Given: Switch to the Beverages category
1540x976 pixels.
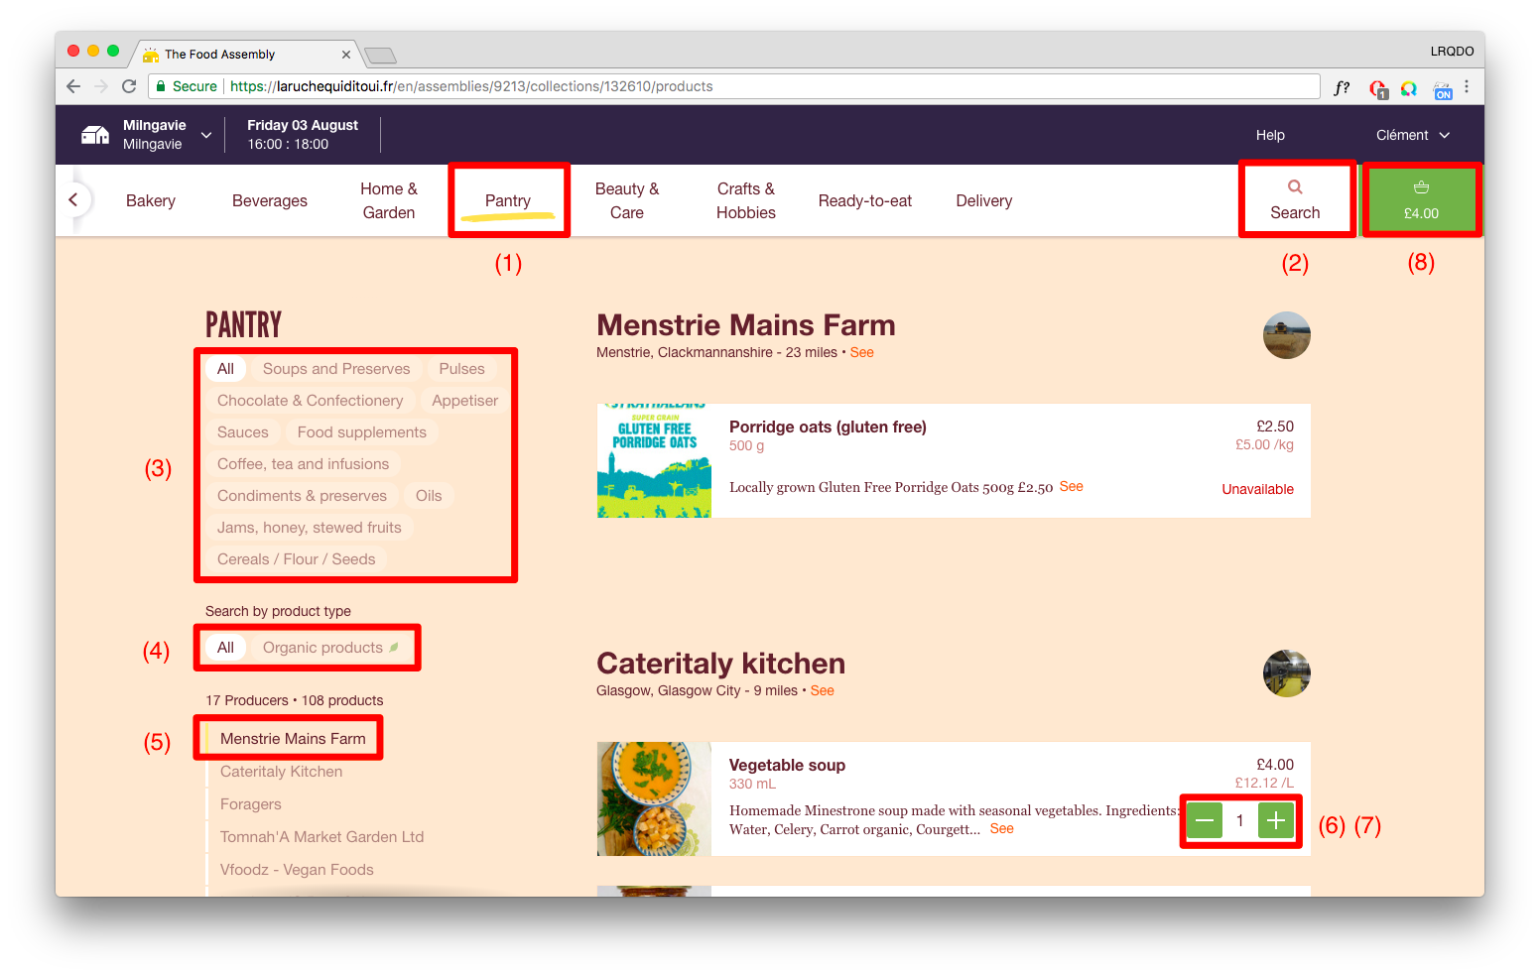Looking at the screenshot, I should 270,200.
